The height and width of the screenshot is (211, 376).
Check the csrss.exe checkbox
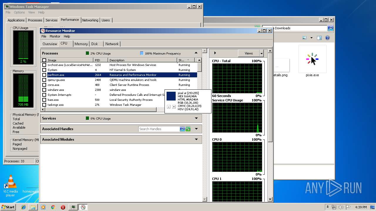point(44,85)
